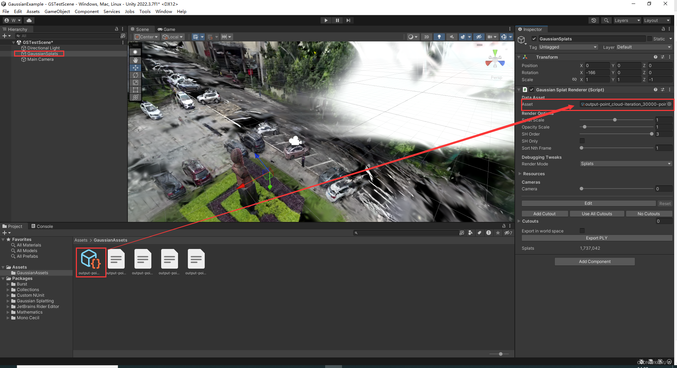Screen dimensions: 677x368
Task: Open the Layers dropdown
Action: tap(627, 20)
